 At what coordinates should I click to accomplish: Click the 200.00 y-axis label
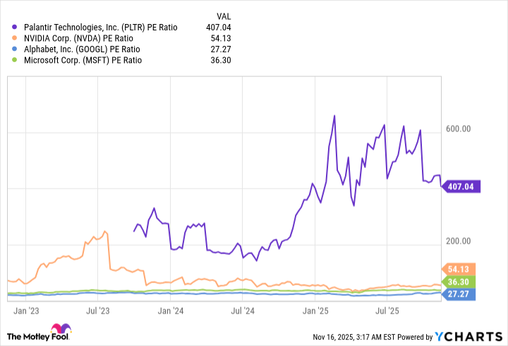[458, 241]
